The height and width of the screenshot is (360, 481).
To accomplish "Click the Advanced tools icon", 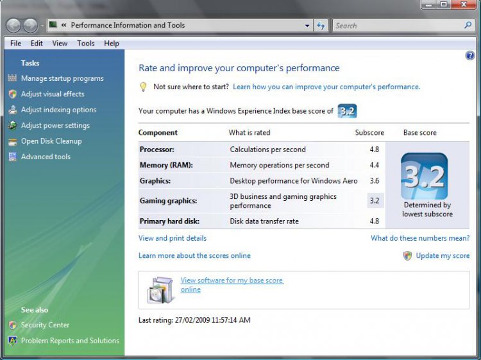I will pos(13,157).
